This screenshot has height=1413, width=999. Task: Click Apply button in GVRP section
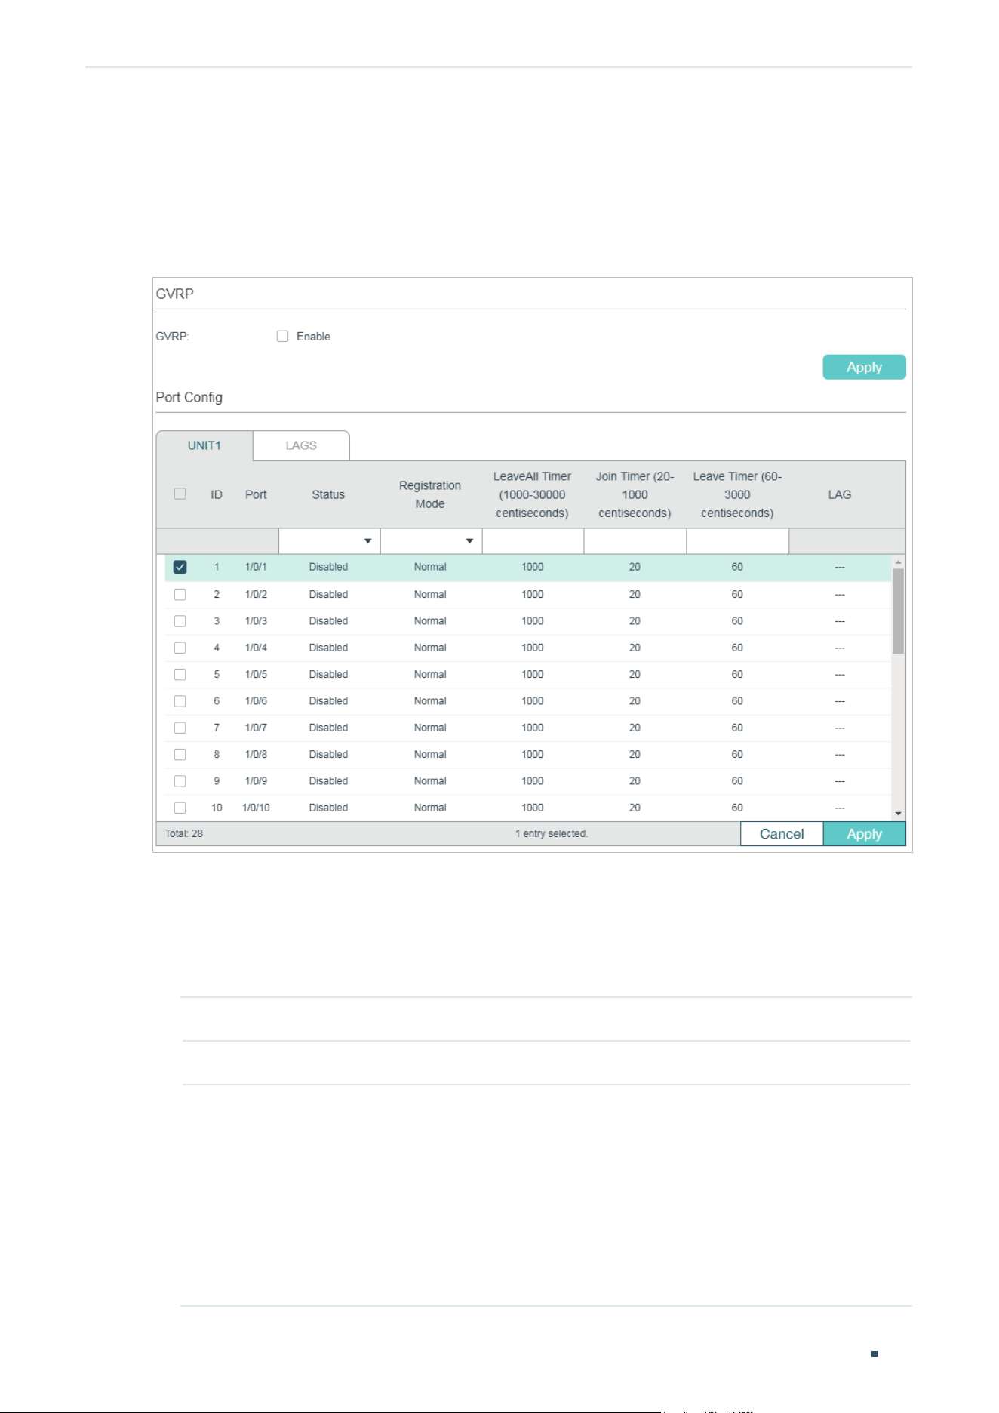[864, 367]
